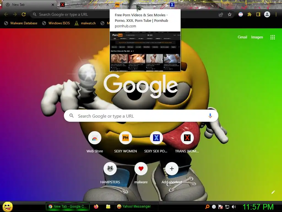Open the flag with red X tray icon

(221, 207)
